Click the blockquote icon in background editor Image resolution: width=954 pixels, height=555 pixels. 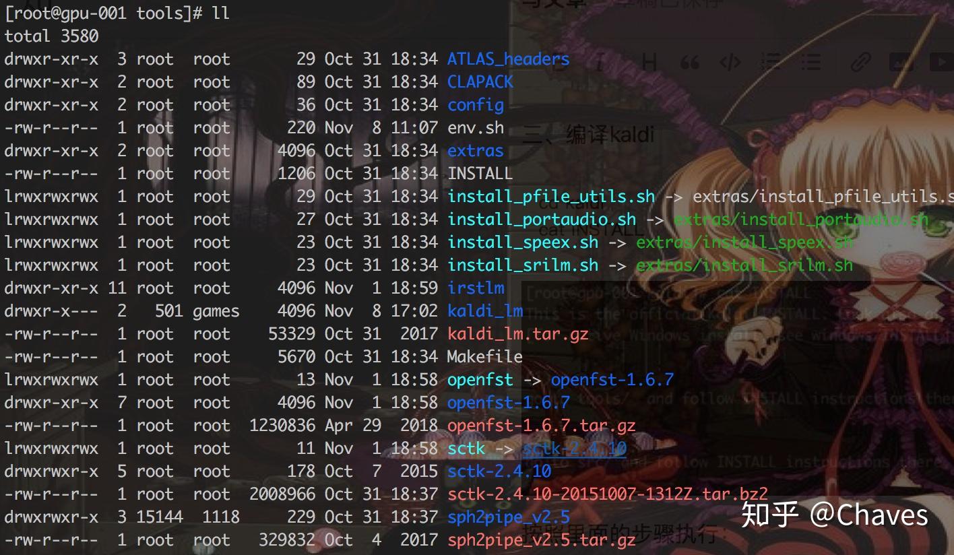(689, 63)
